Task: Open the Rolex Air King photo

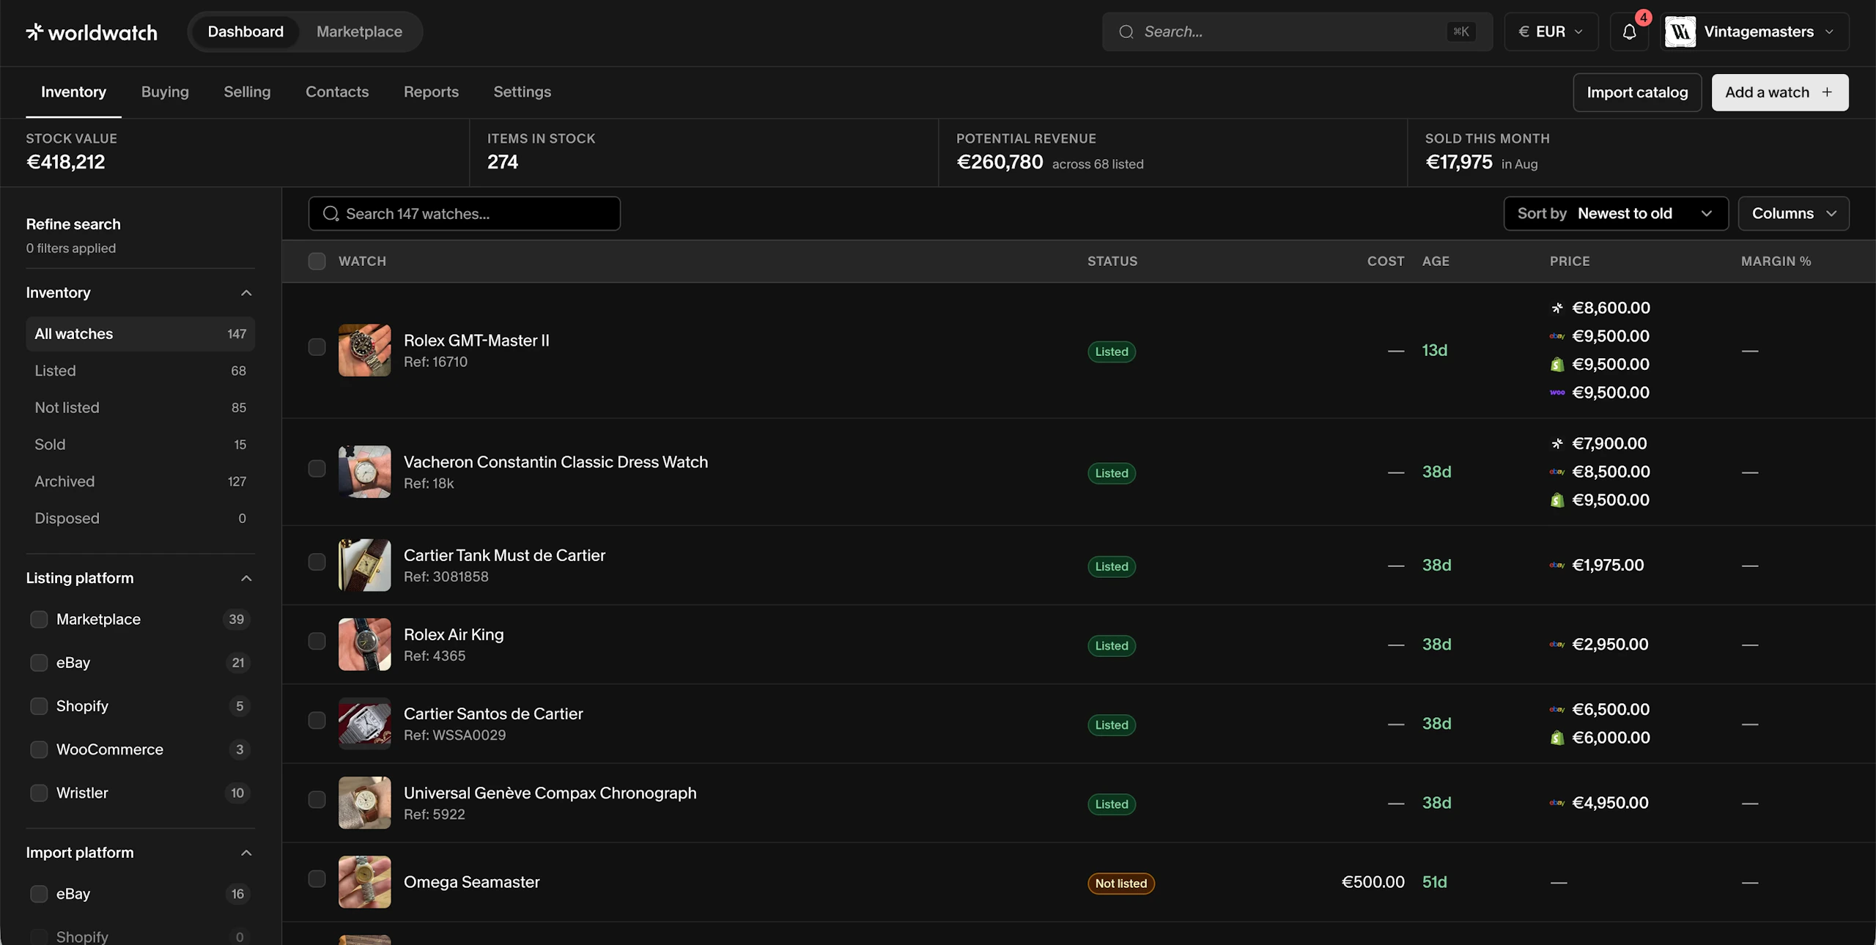Action: pos(364,645)
